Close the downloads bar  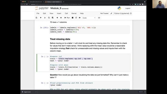(x=145, y=92)
